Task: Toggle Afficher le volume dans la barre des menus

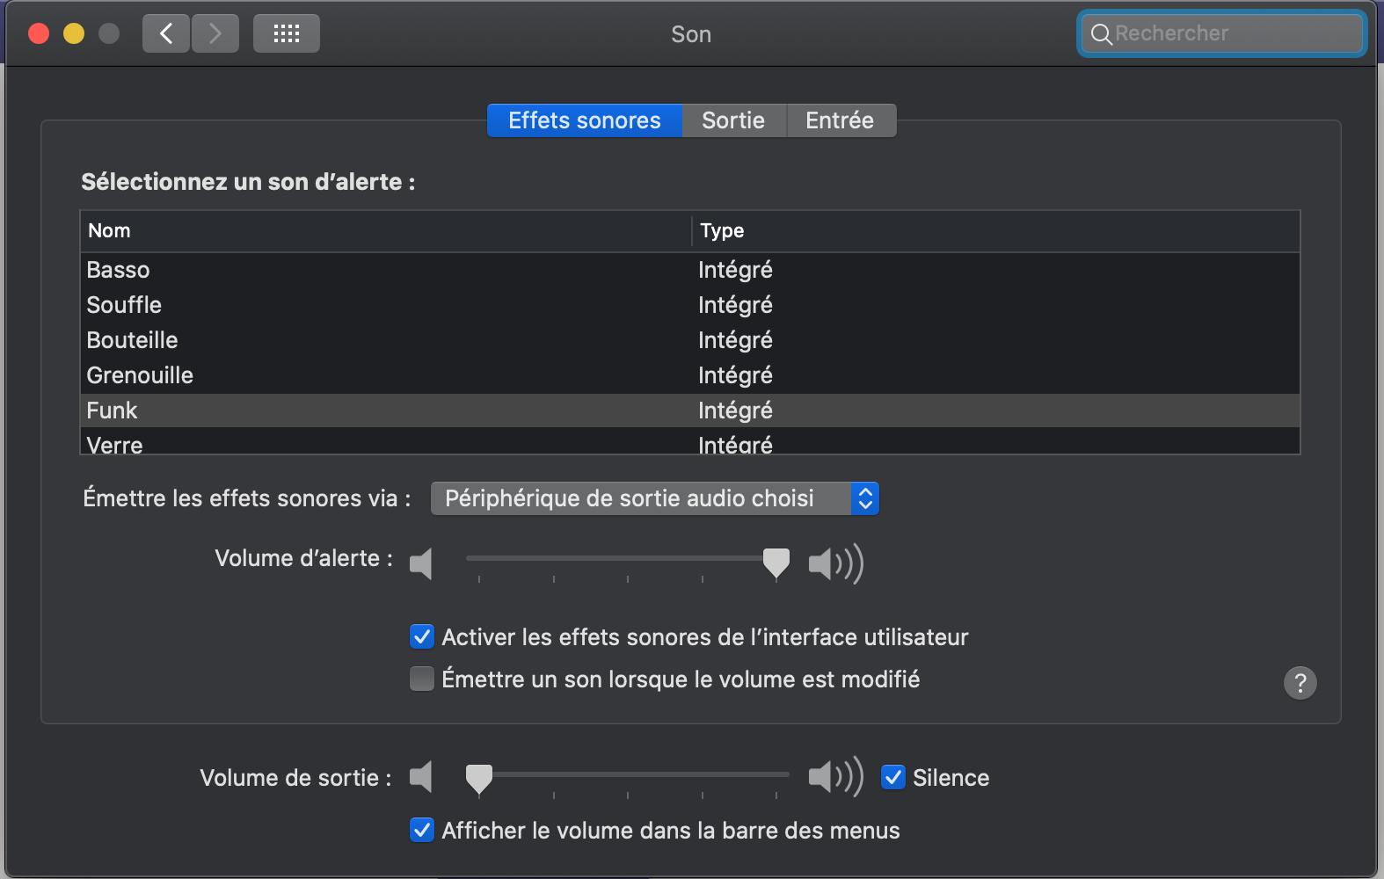Action: point(422,830)
